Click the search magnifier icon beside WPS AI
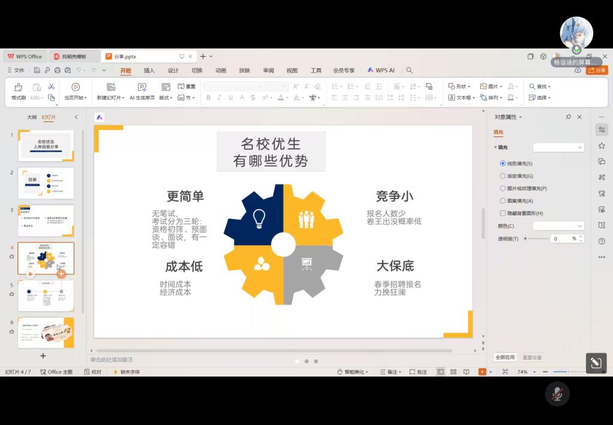This screenshot has height=425, width=613. coord(409,71)
